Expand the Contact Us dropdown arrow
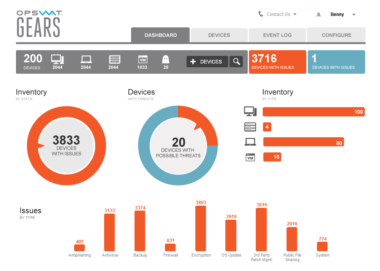 [x=295, y=14]
